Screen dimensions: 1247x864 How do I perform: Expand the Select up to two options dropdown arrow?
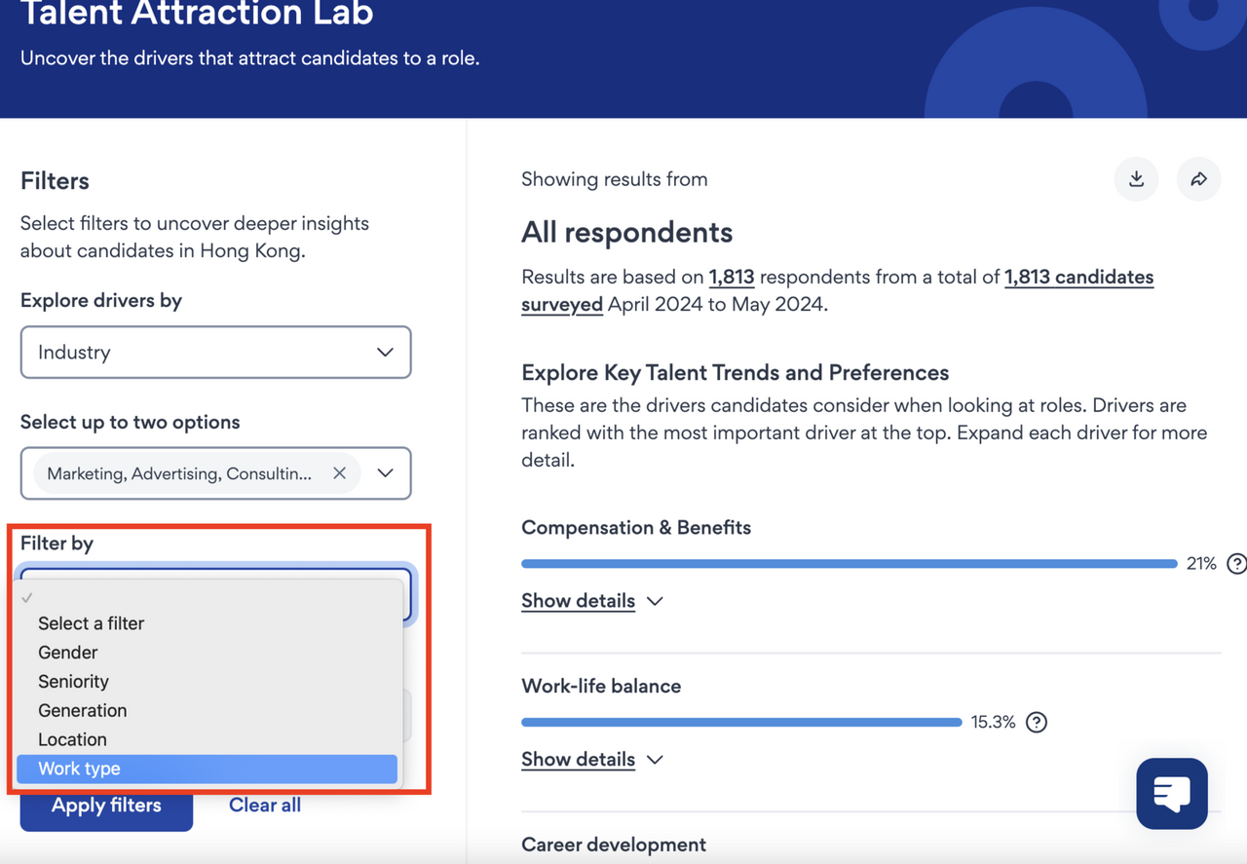(x=386, y=473)
